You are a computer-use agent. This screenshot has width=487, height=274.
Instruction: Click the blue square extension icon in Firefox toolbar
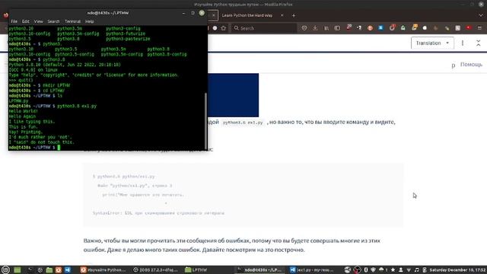click(x=380, y=27)
